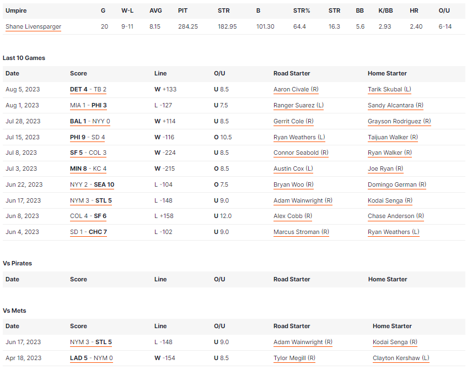Screen dimensions: 472x370
Task: Select the 64.4 strike percentage value
Action: (299, 26)
